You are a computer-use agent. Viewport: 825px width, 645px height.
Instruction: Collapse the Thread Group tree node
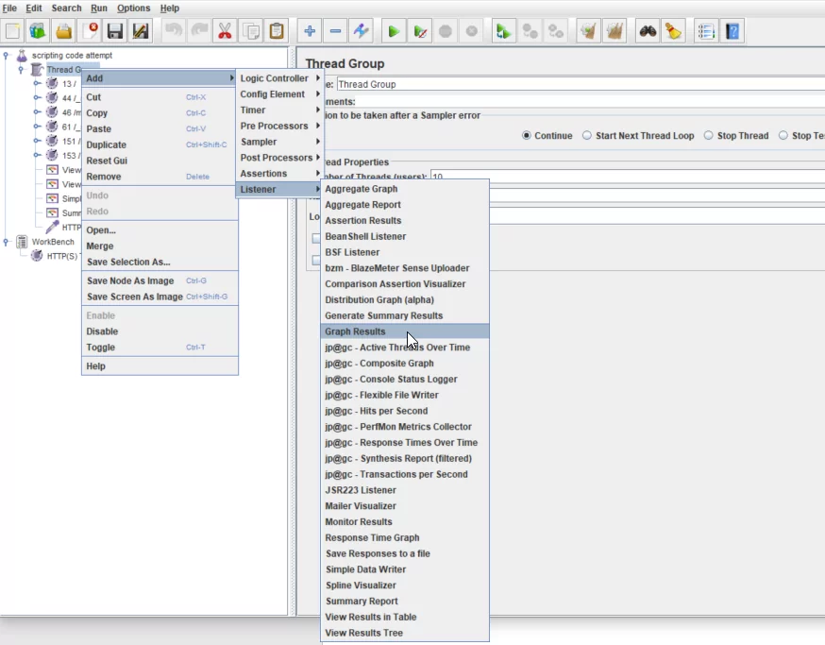[21, 70]
